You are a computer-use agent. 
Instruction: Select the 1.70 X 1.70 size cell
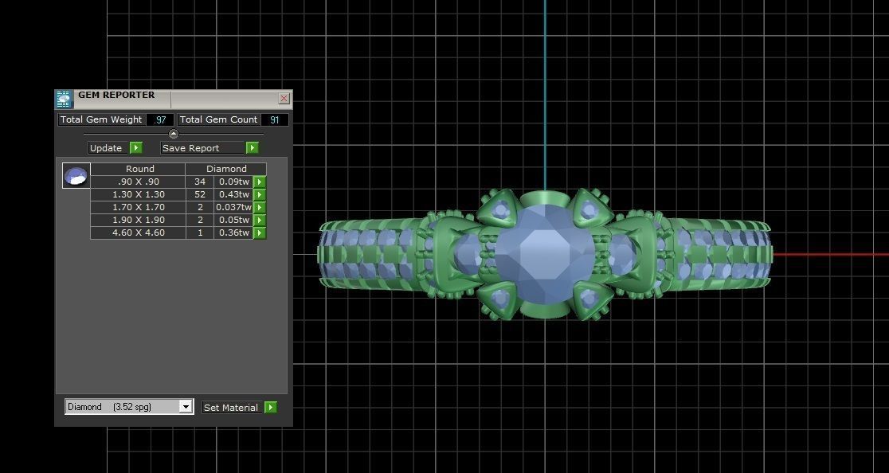click(x=139, y=207)
